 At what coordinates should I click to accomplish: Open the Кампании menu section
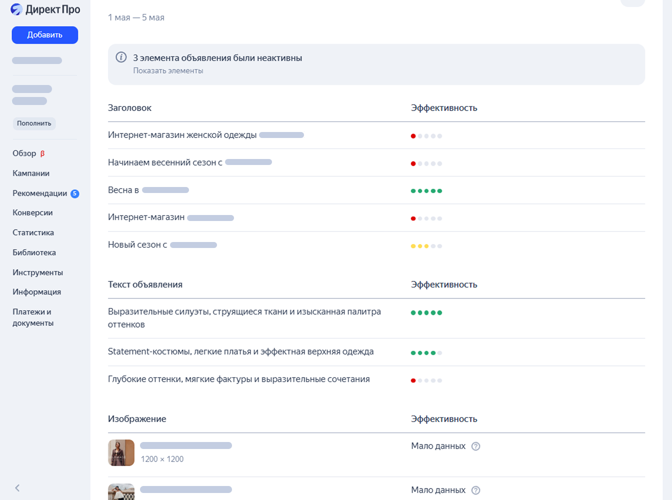[31, 173]
